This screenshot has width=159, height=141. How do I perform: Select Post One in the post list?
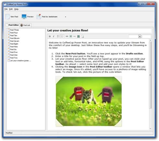(13, 55)
